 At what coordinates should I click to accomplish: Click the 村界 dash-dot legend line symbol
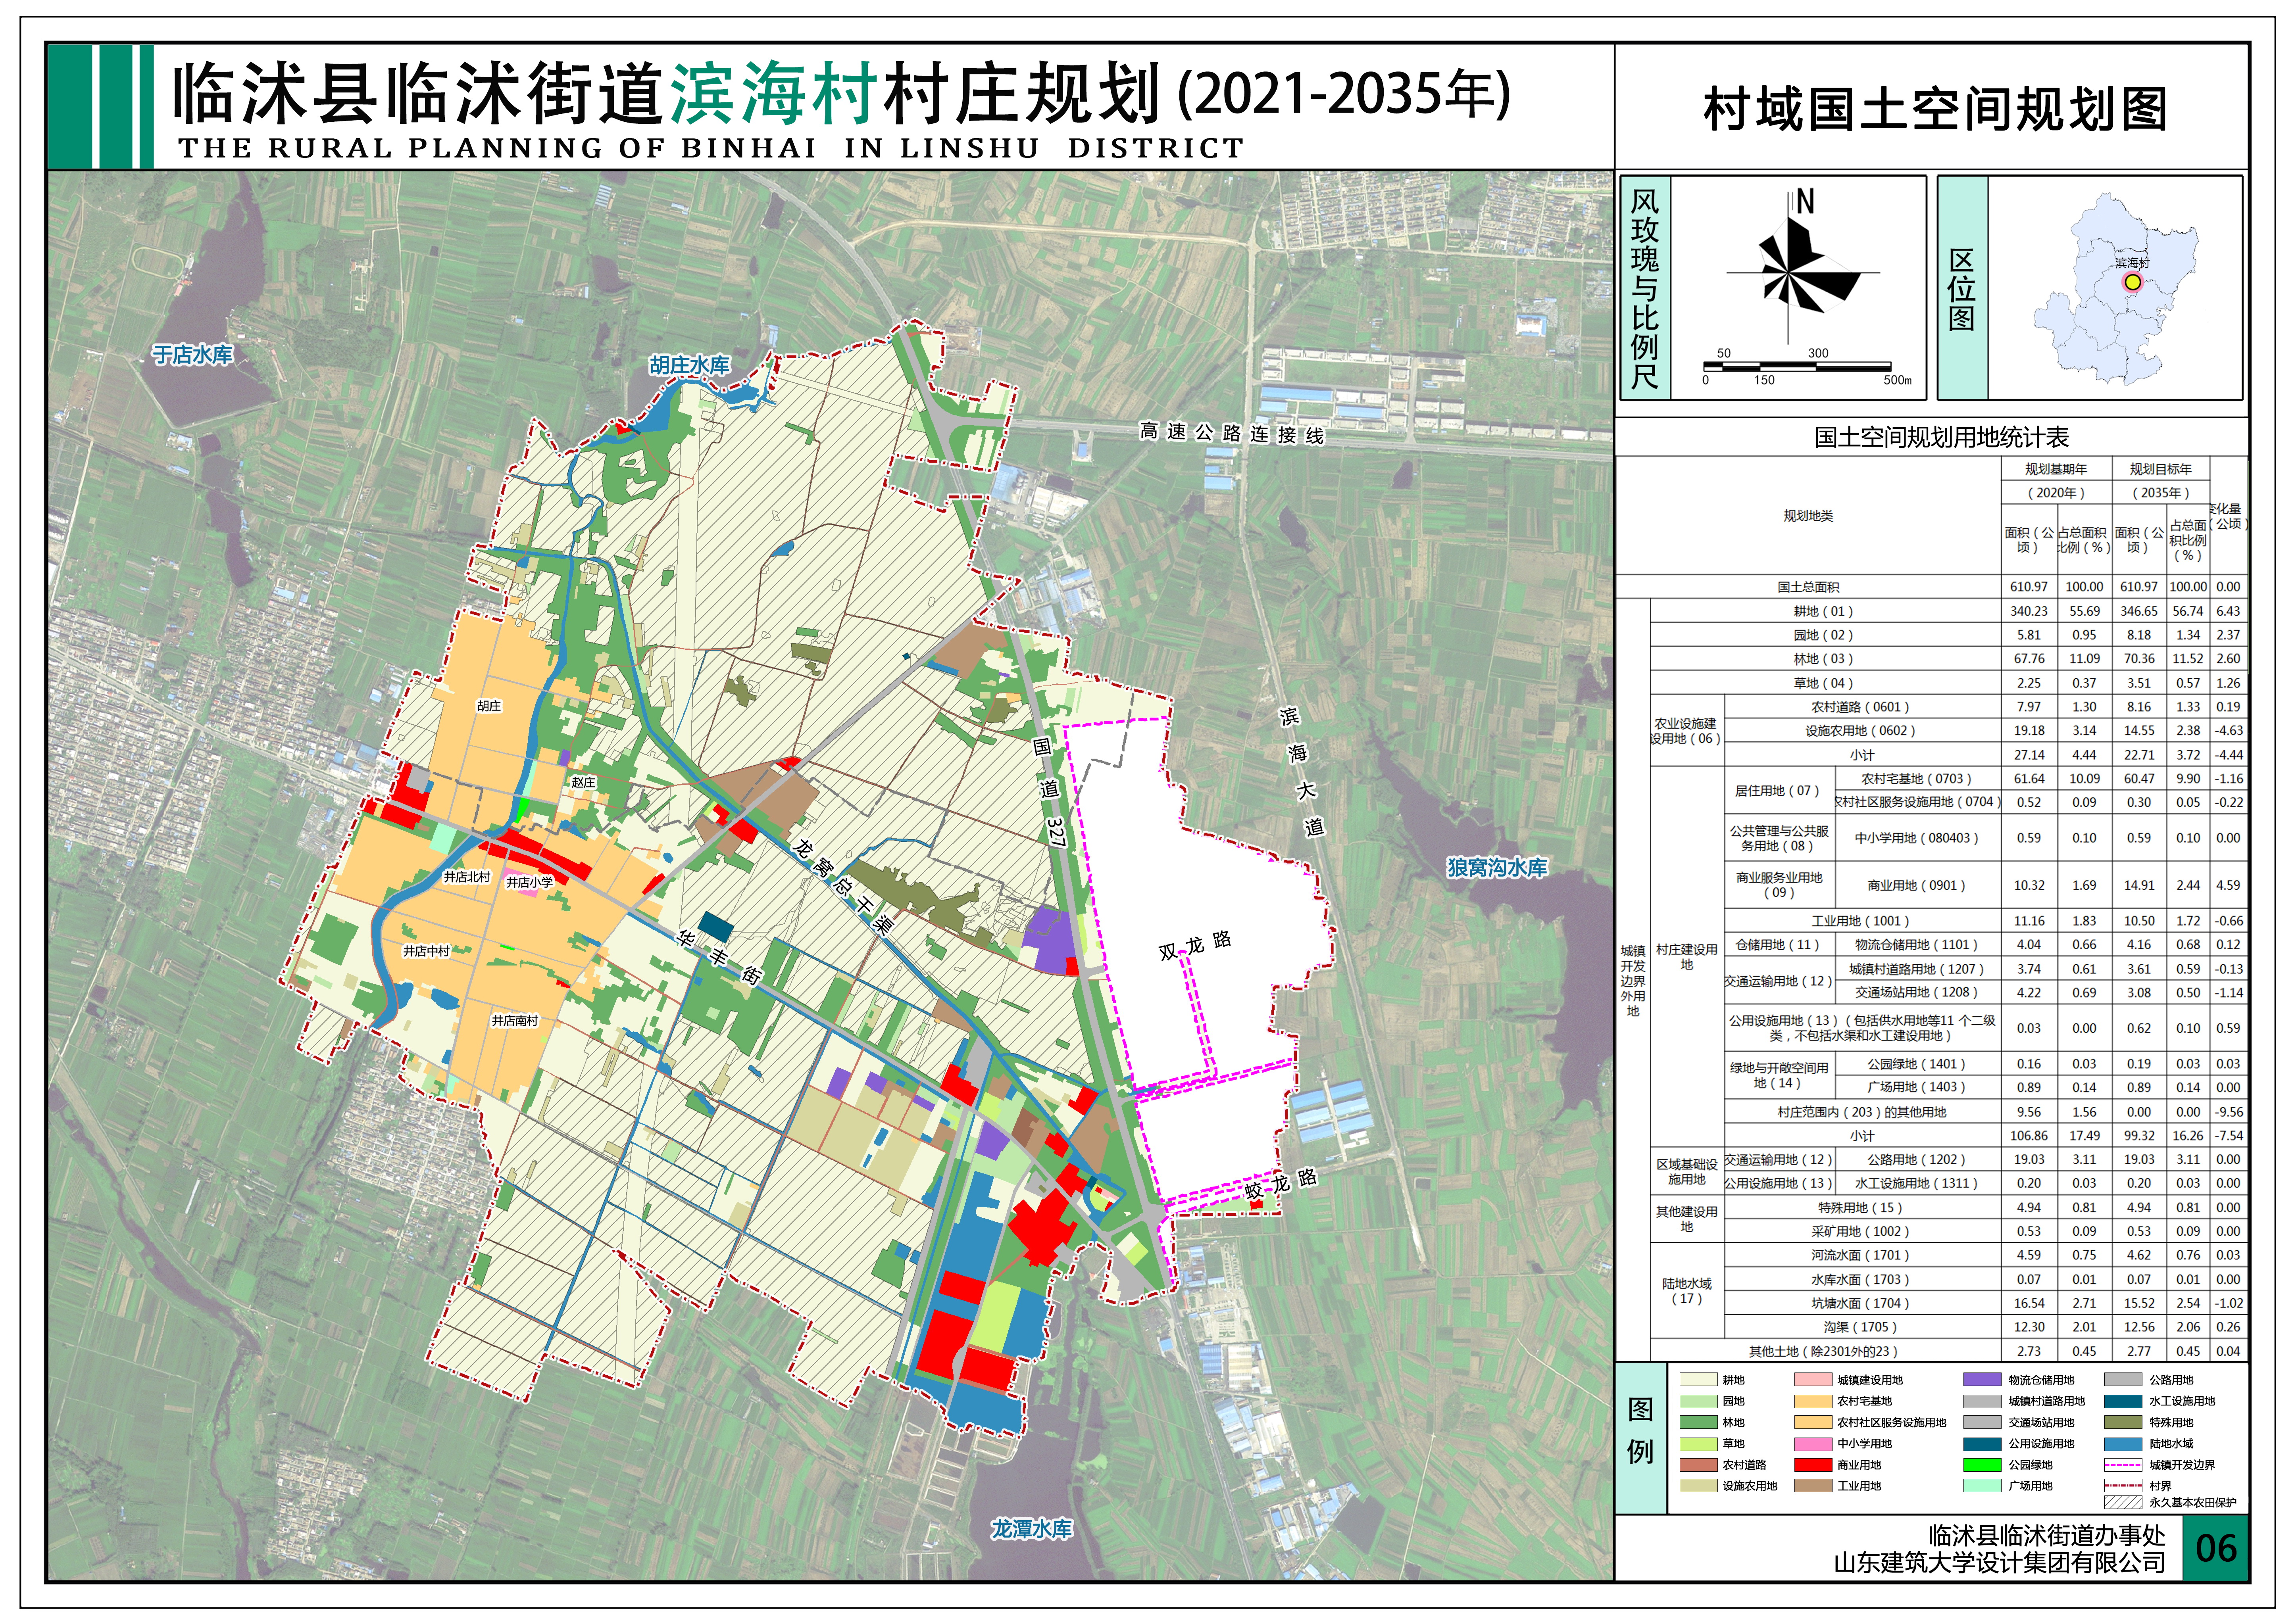click(x=2123, y=1486)
